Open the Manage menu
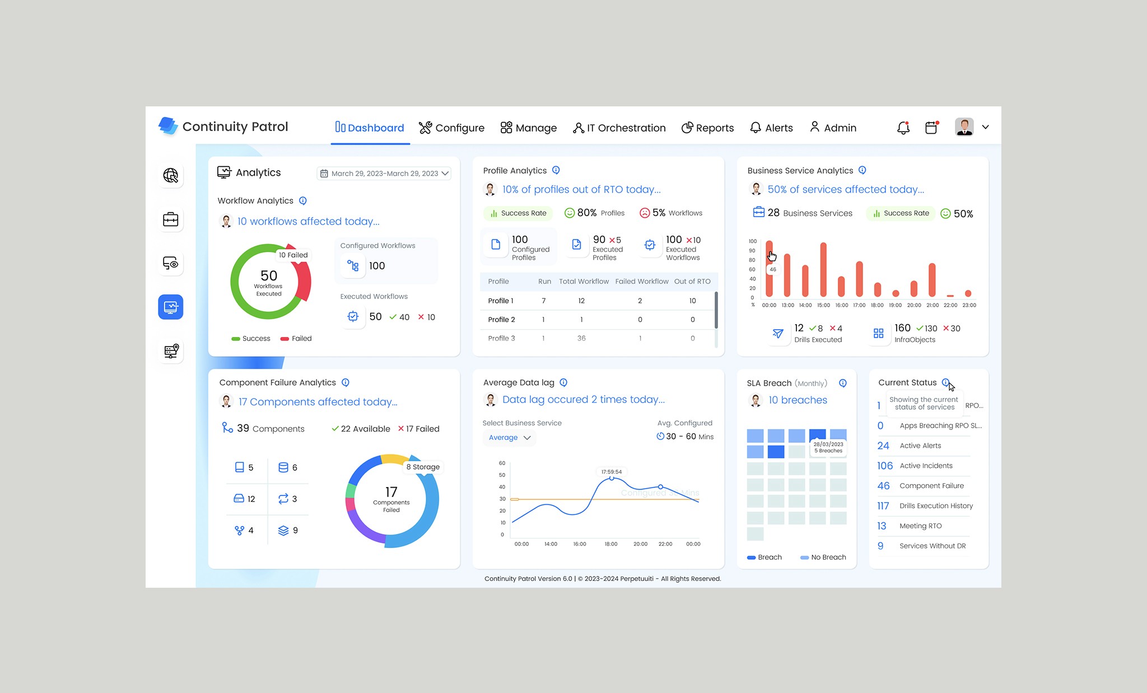Image resolution: width=1147 pixels, height=693 pixels. (x=528, y=128)
